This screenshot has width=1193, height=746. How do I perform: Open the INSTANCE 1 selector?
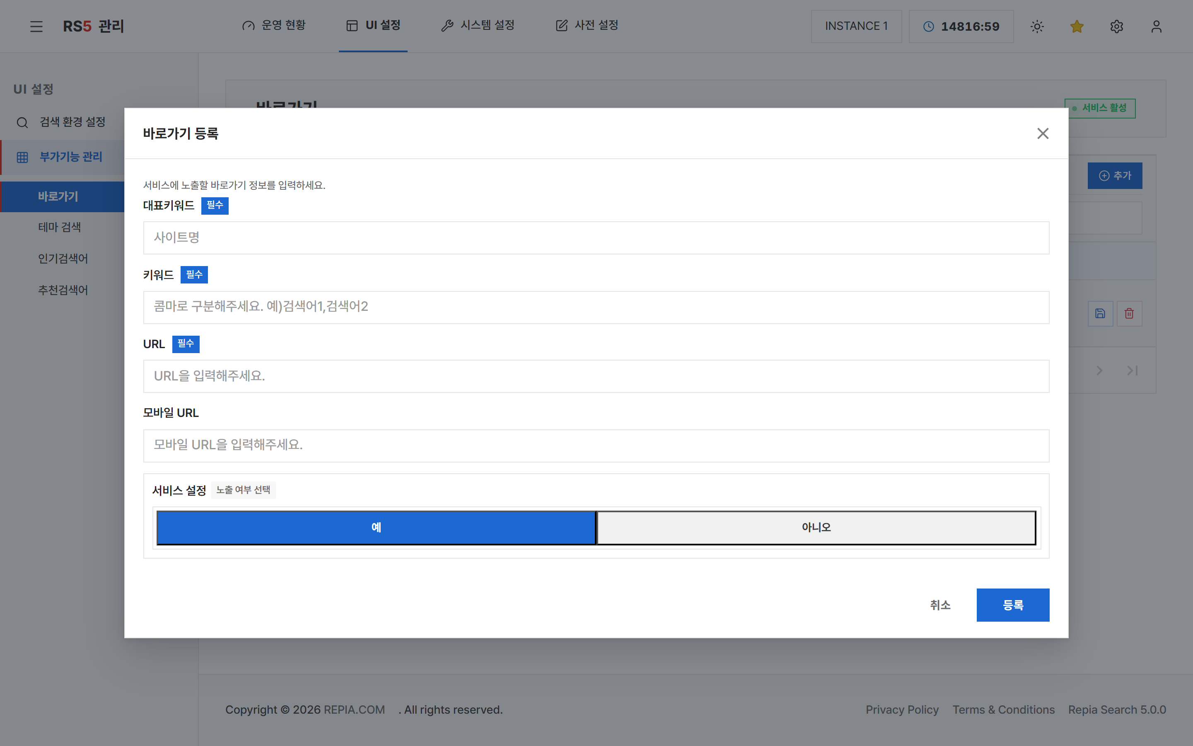(856, 26)
